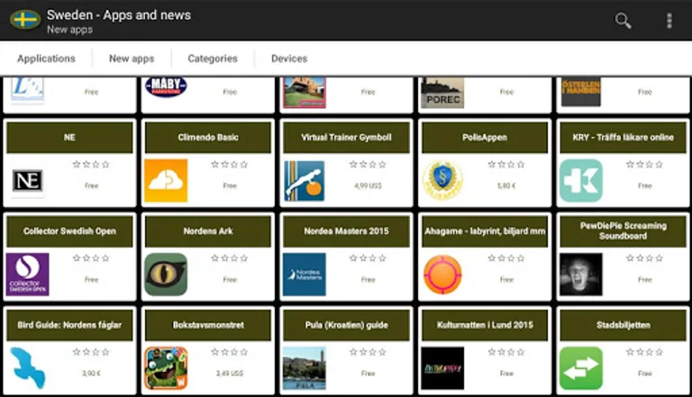This screenshot has height=397, width=692.
Task: Open Collector Swedish Open icon
Action: [27, 275]
